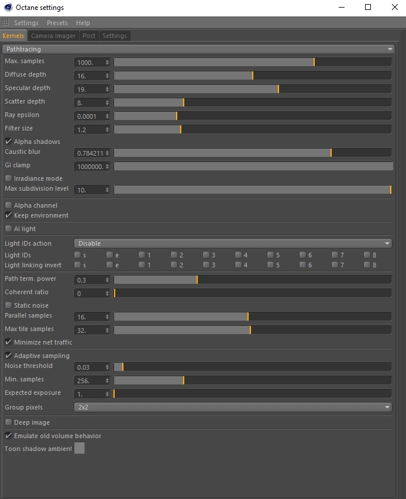This screenshot has height=499, width=406.
Task: Open the Pathtracing kernel type dropdown
Action: point(198,49)
